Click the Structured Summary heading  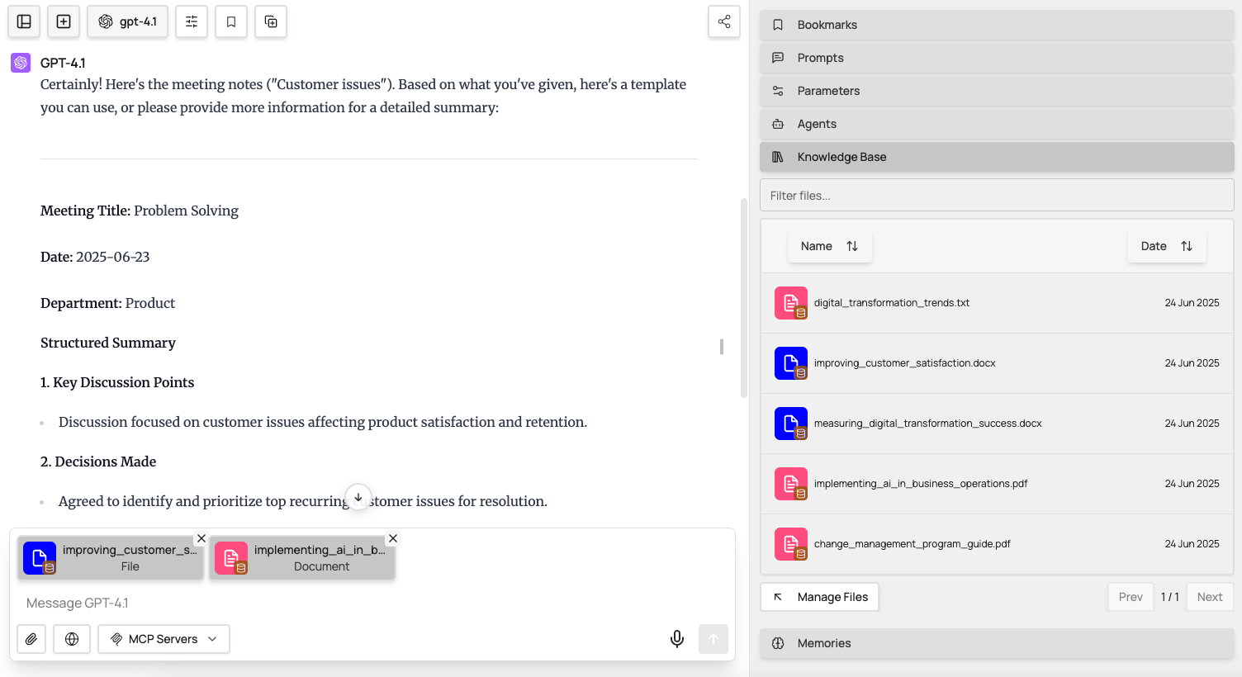click(108, 343)
